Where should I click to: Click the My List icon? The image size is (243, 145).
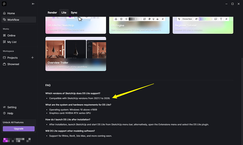point(4,42)
